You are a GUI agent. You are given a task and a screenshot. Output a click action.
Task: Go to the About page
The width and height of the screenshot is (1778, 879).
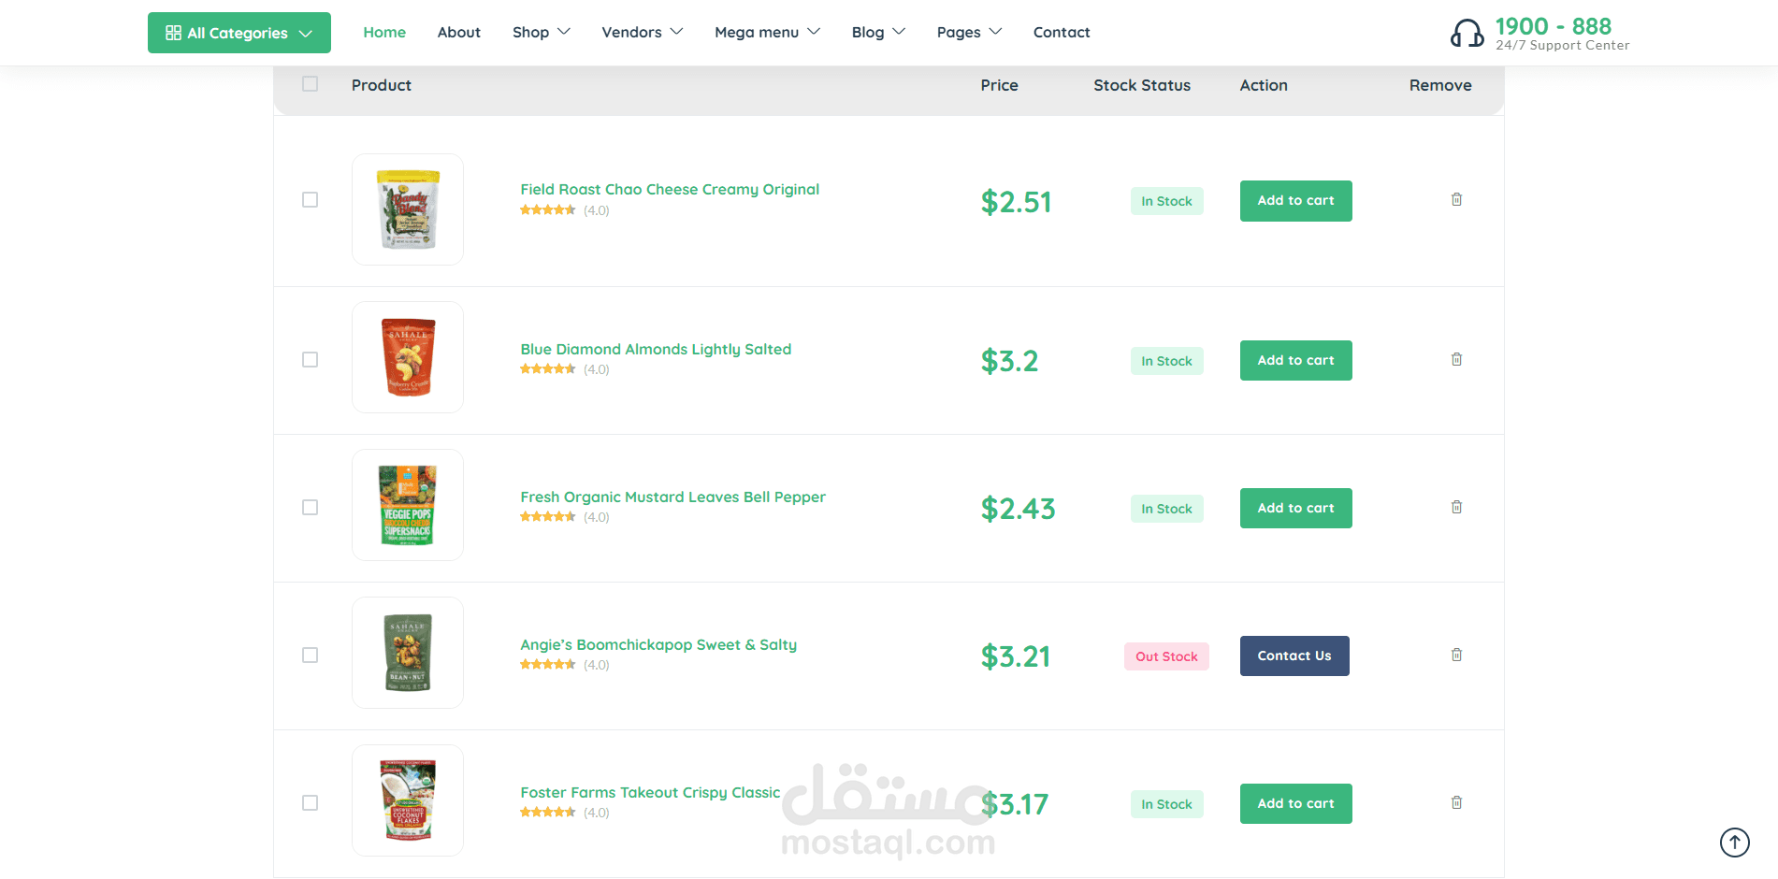point(458,32)
